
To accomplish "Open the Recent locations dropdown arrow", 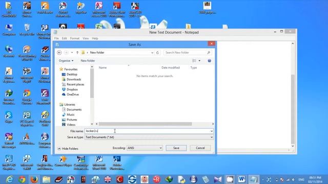I will 72,53.
